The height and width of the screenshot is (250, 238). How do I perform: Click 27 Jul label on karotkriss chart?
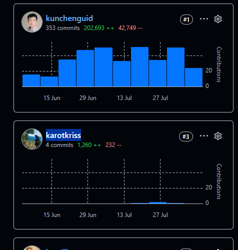point(160,215)
